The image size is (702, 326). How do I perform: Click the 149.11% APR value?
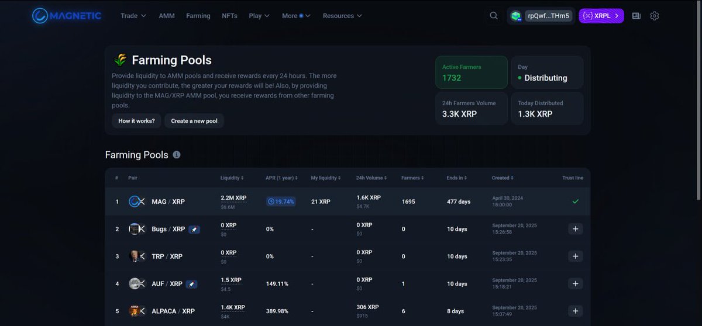click(x=277, y=284)
